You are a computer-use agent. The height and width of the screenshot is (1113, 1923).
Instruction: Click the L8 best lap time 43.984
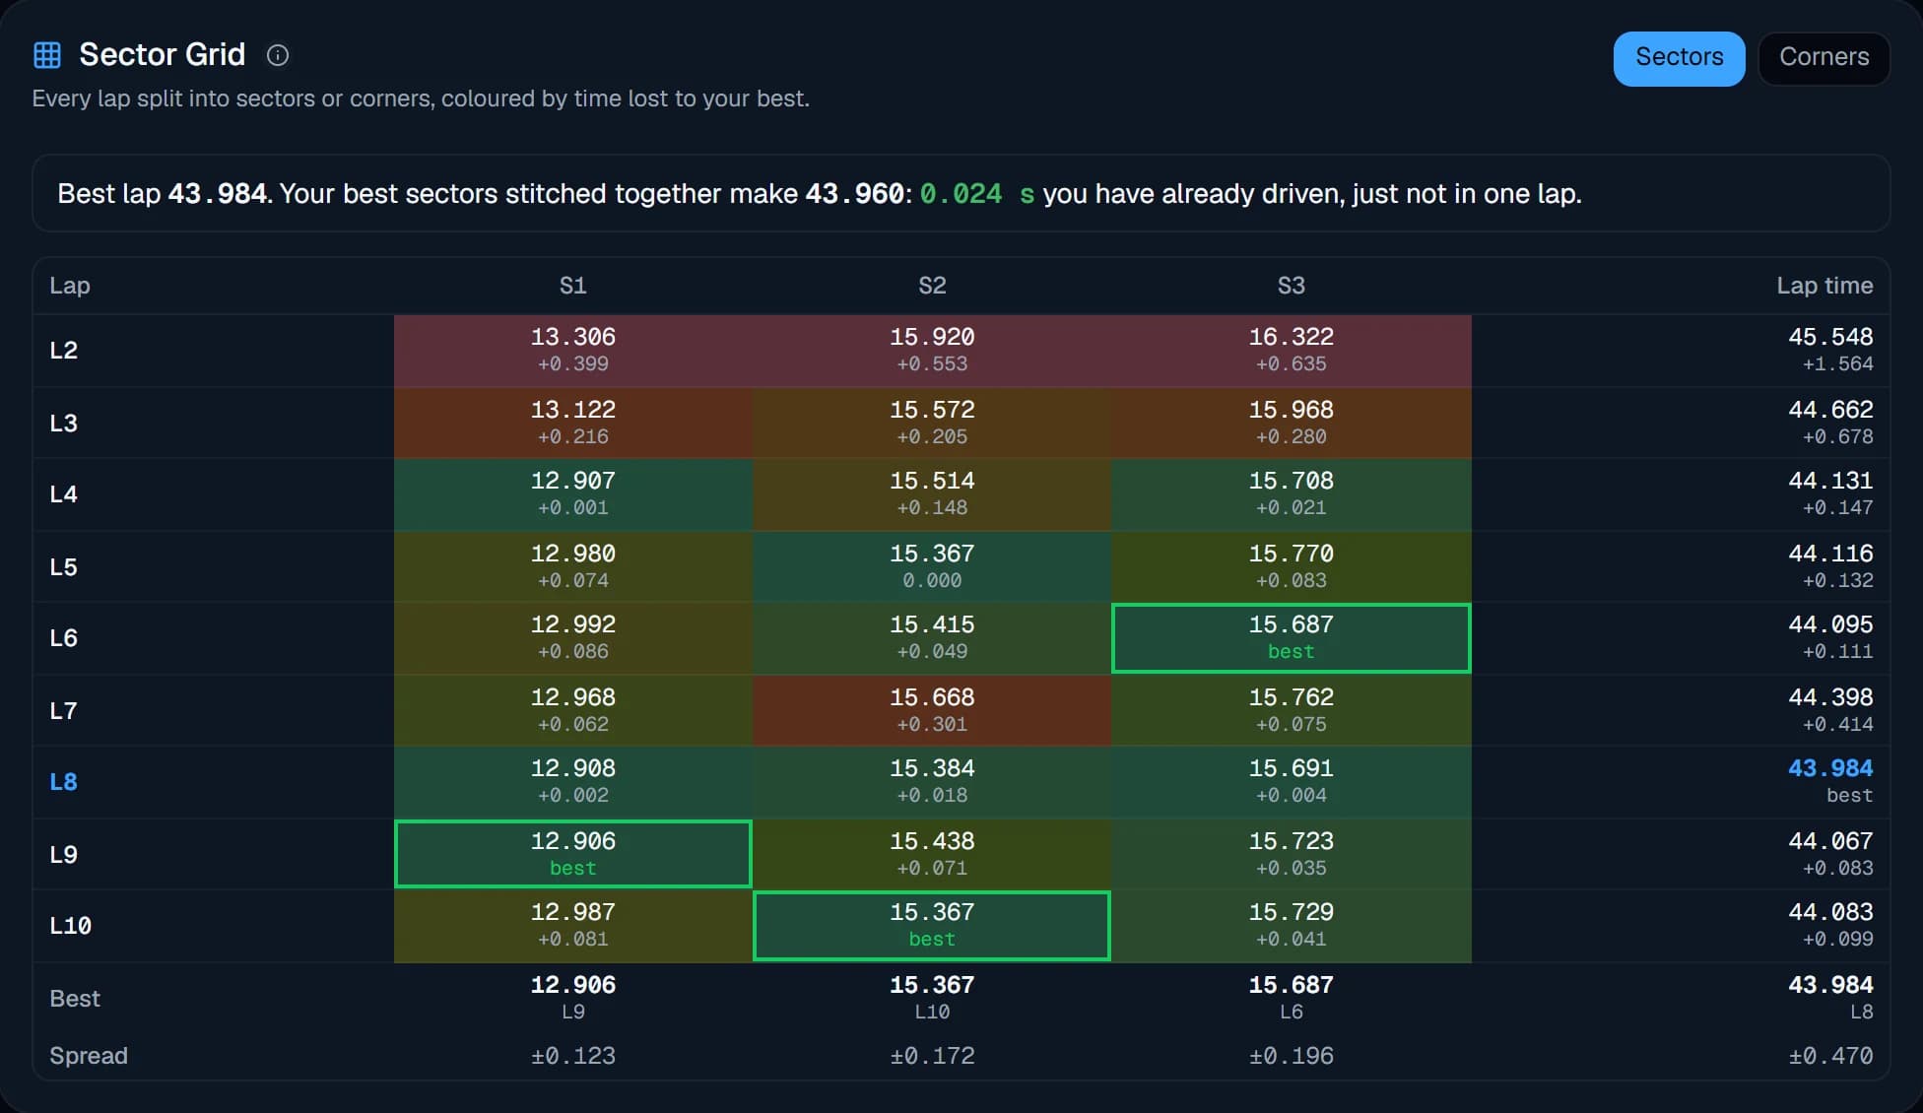(x=1830, y=769)
